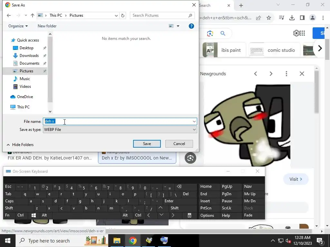
Task: Select ibis paint suggestion chip
Action: [x=224, y=50]
